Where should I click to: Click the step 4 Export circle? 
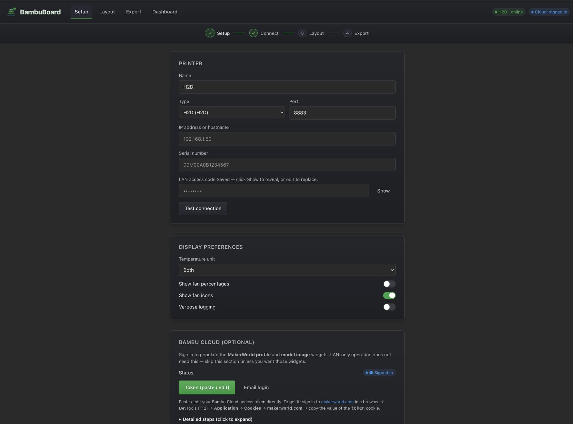point(347,33)
